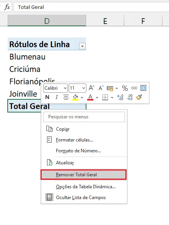Click the Pesquisar os menus search box
169x225 pixels.
[x=84, y=117]
